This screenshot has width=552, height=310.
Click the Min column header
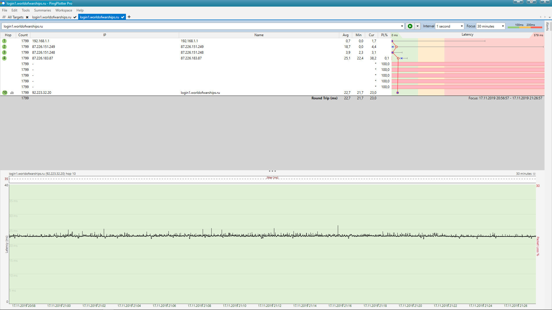point(359,35)
